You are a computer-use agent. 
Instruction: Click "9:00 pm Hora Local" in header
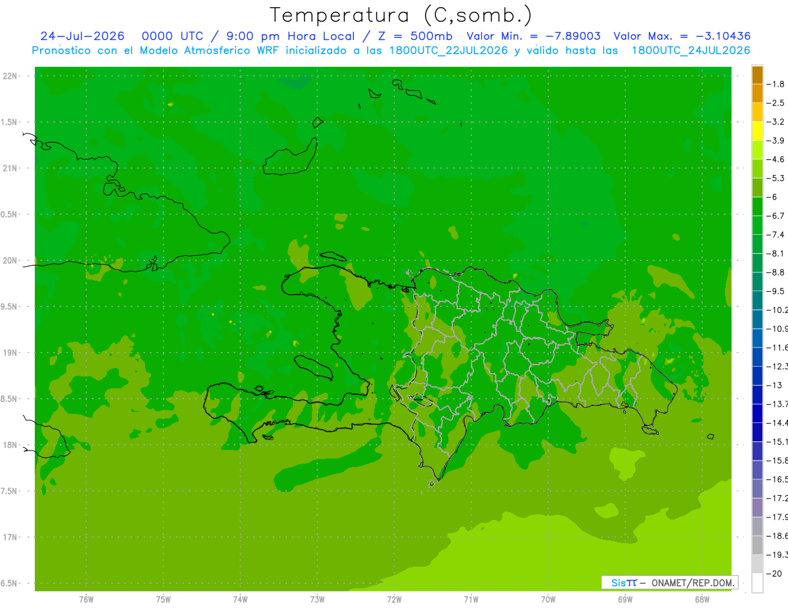pos(292,36)
